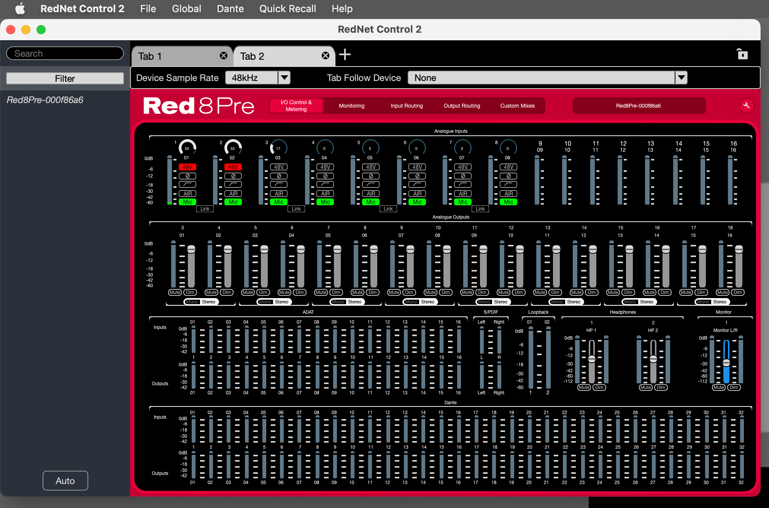The width and height of the screenshot is (769, 508).
Task: Open the Dante menu
Action: (230, 8)
